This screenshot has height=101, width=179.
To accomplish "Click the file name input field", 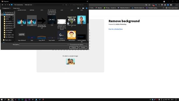I will coord(44,45).
